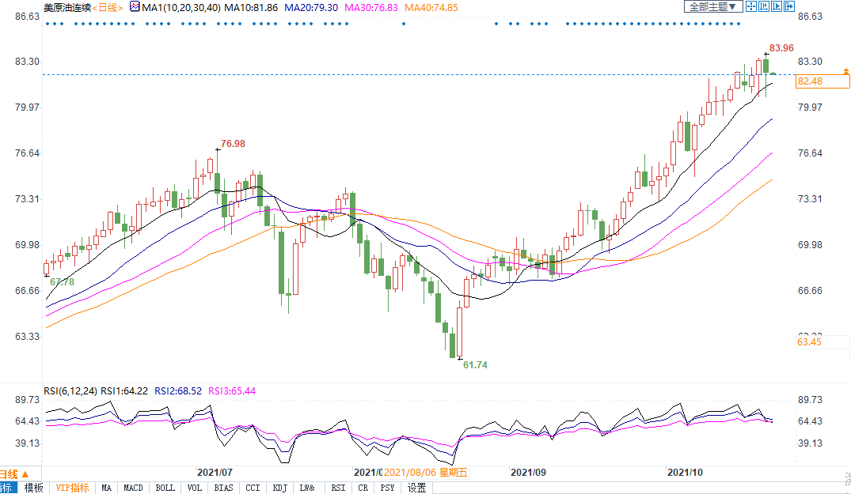851x494 pixels.
Task: Switch indicator to MACD
Action: click(134, 488)
